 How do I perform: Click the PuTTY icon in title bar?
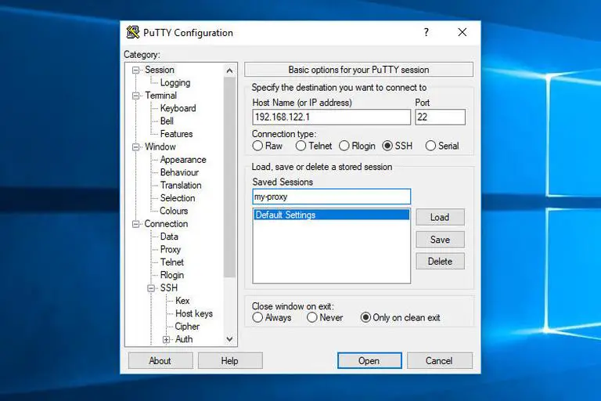(x=133, y=33)
